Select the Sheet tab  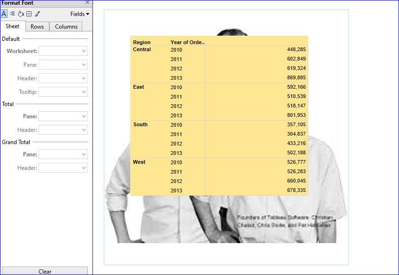(13, 26)
